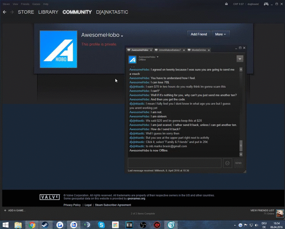This screenshot has width=285, height=229.
Task: Click the chat scrollbar thumb
Action: pos(241,146)
